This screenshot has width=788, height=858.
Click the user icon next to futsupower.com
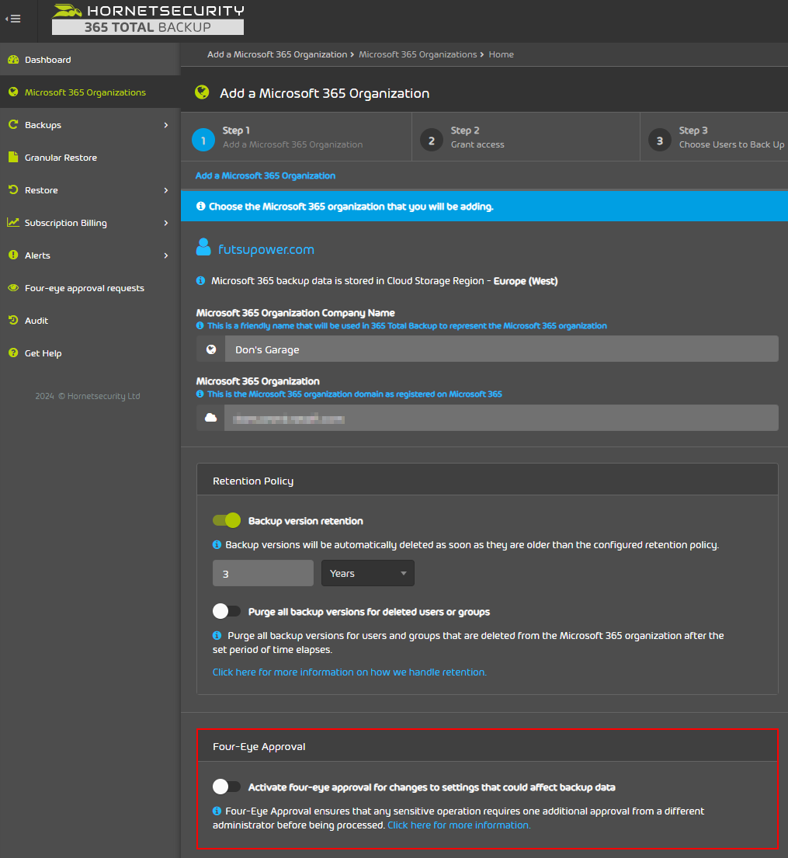coord(203,248)
